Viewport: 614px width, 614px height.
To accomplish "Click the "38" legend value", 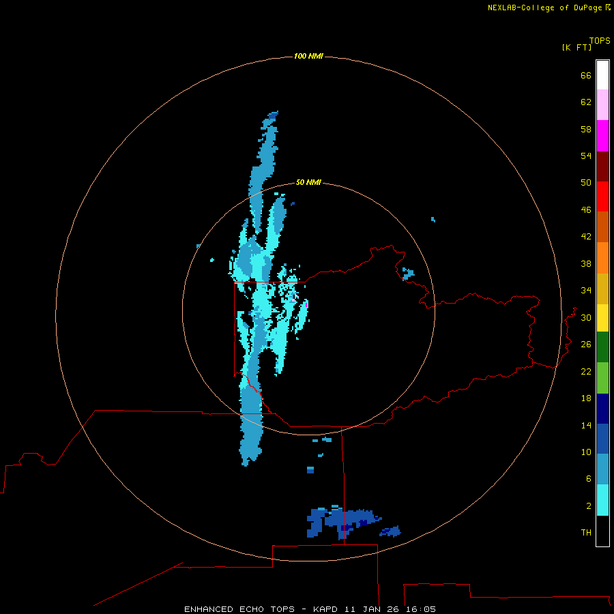I will (x=586, y=264).
